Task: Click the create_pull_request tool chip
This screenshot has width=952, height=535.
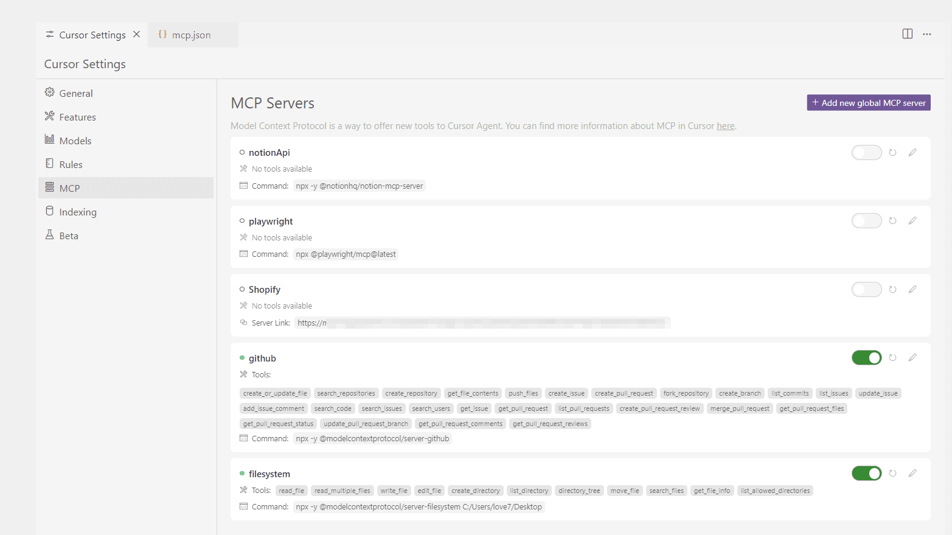Action: (x=624, y=393)
